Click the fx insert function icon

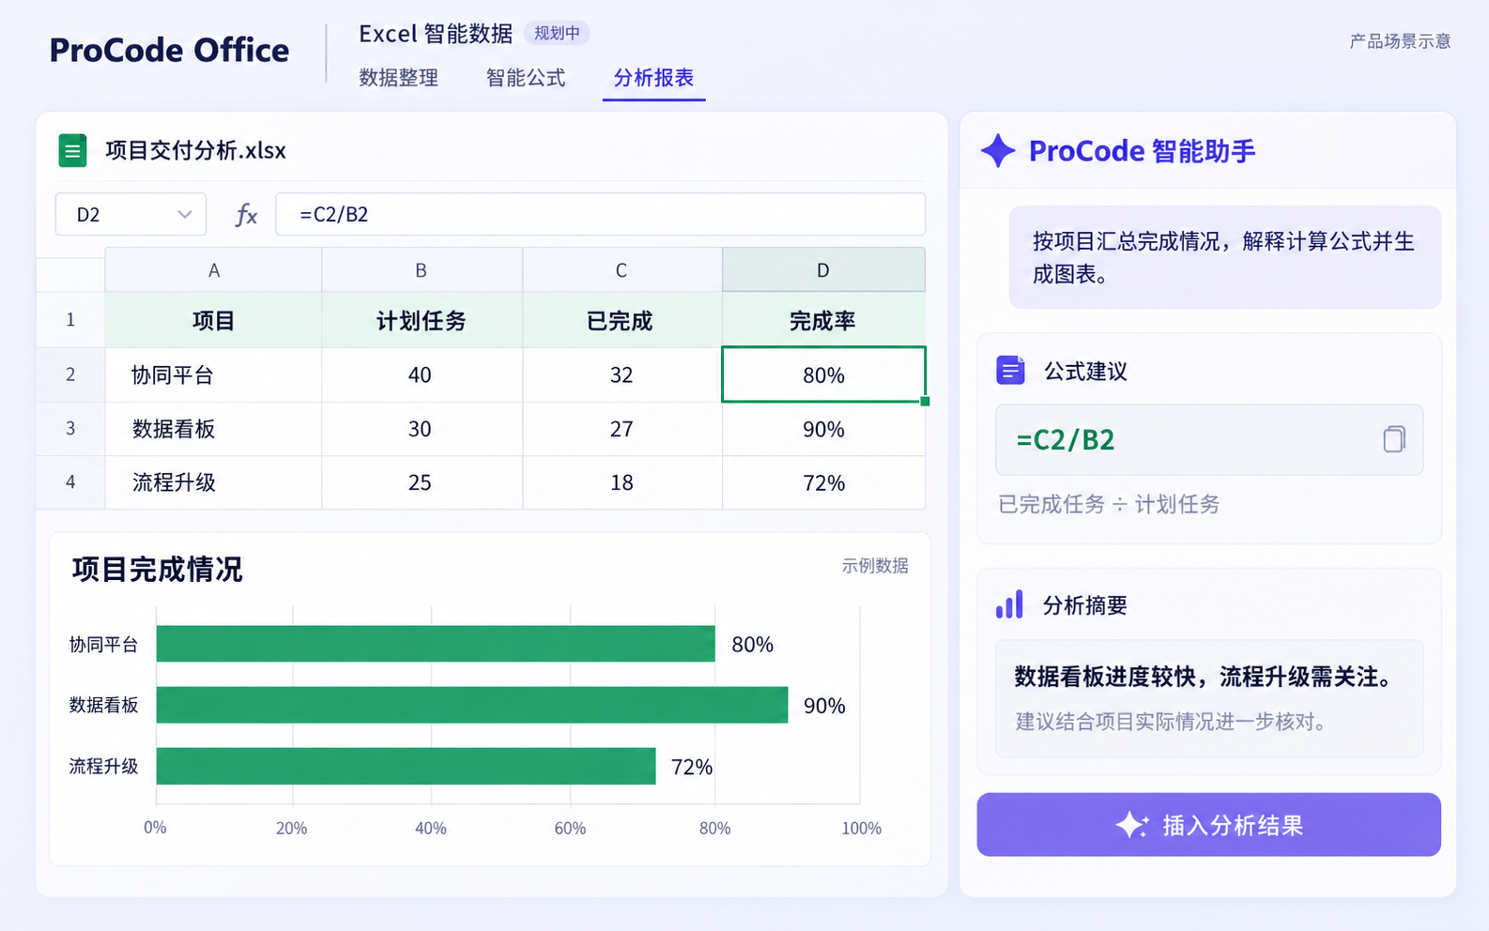[246, 215]
